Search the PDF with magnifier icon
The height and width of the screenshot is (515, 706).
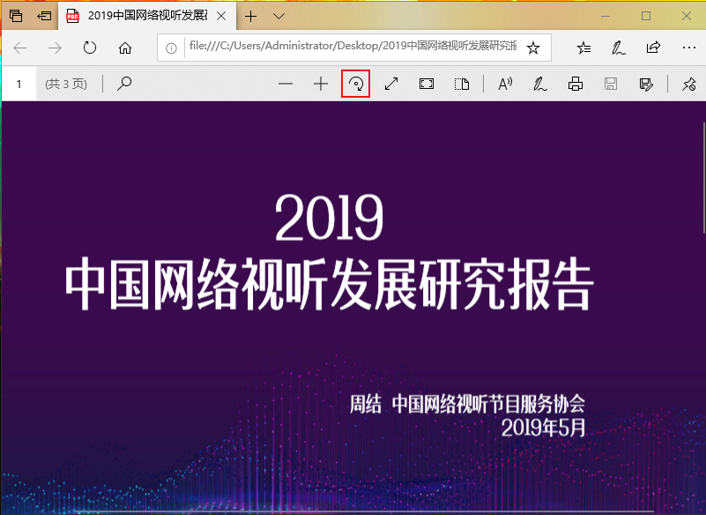(x=124, y=84)
